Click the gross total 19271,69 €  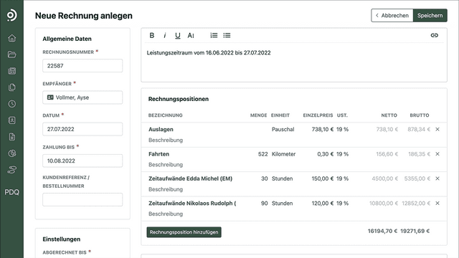point(415,231)
